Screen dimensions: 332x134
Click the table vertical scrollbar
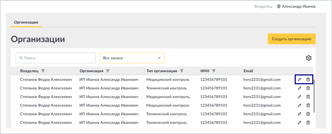pyautogui.click(x=314, y=96)
